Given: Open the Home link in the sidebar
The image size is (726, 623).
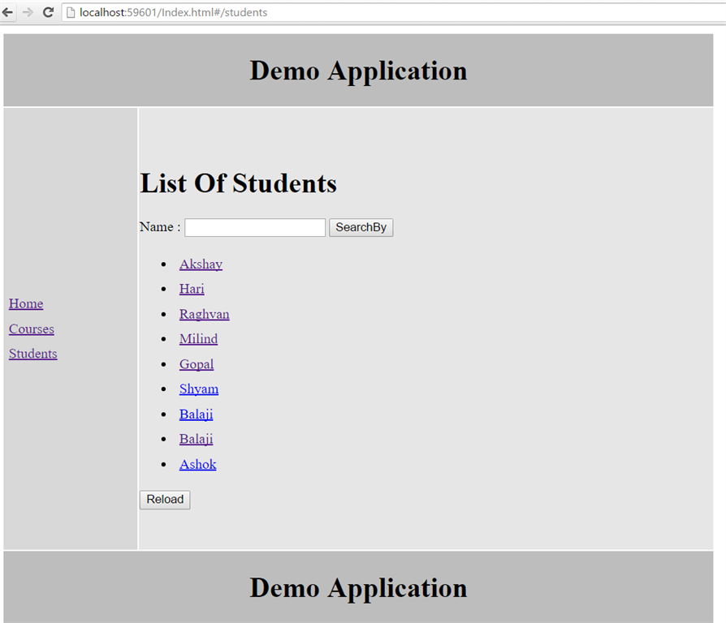Looking at the screenshot, I should click(26, 304).
